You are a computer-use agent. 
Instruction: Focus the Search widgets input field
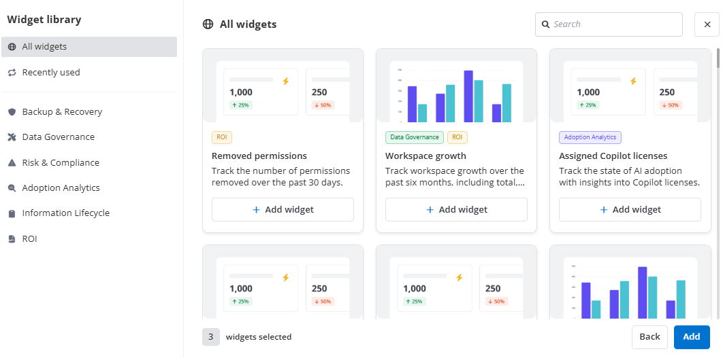613,24
